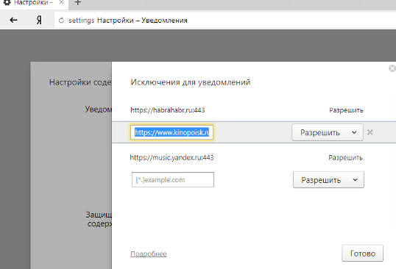Close the notification exceptions dialog
This screenshot has width=396, height=269.
click(x=392, y=68)
